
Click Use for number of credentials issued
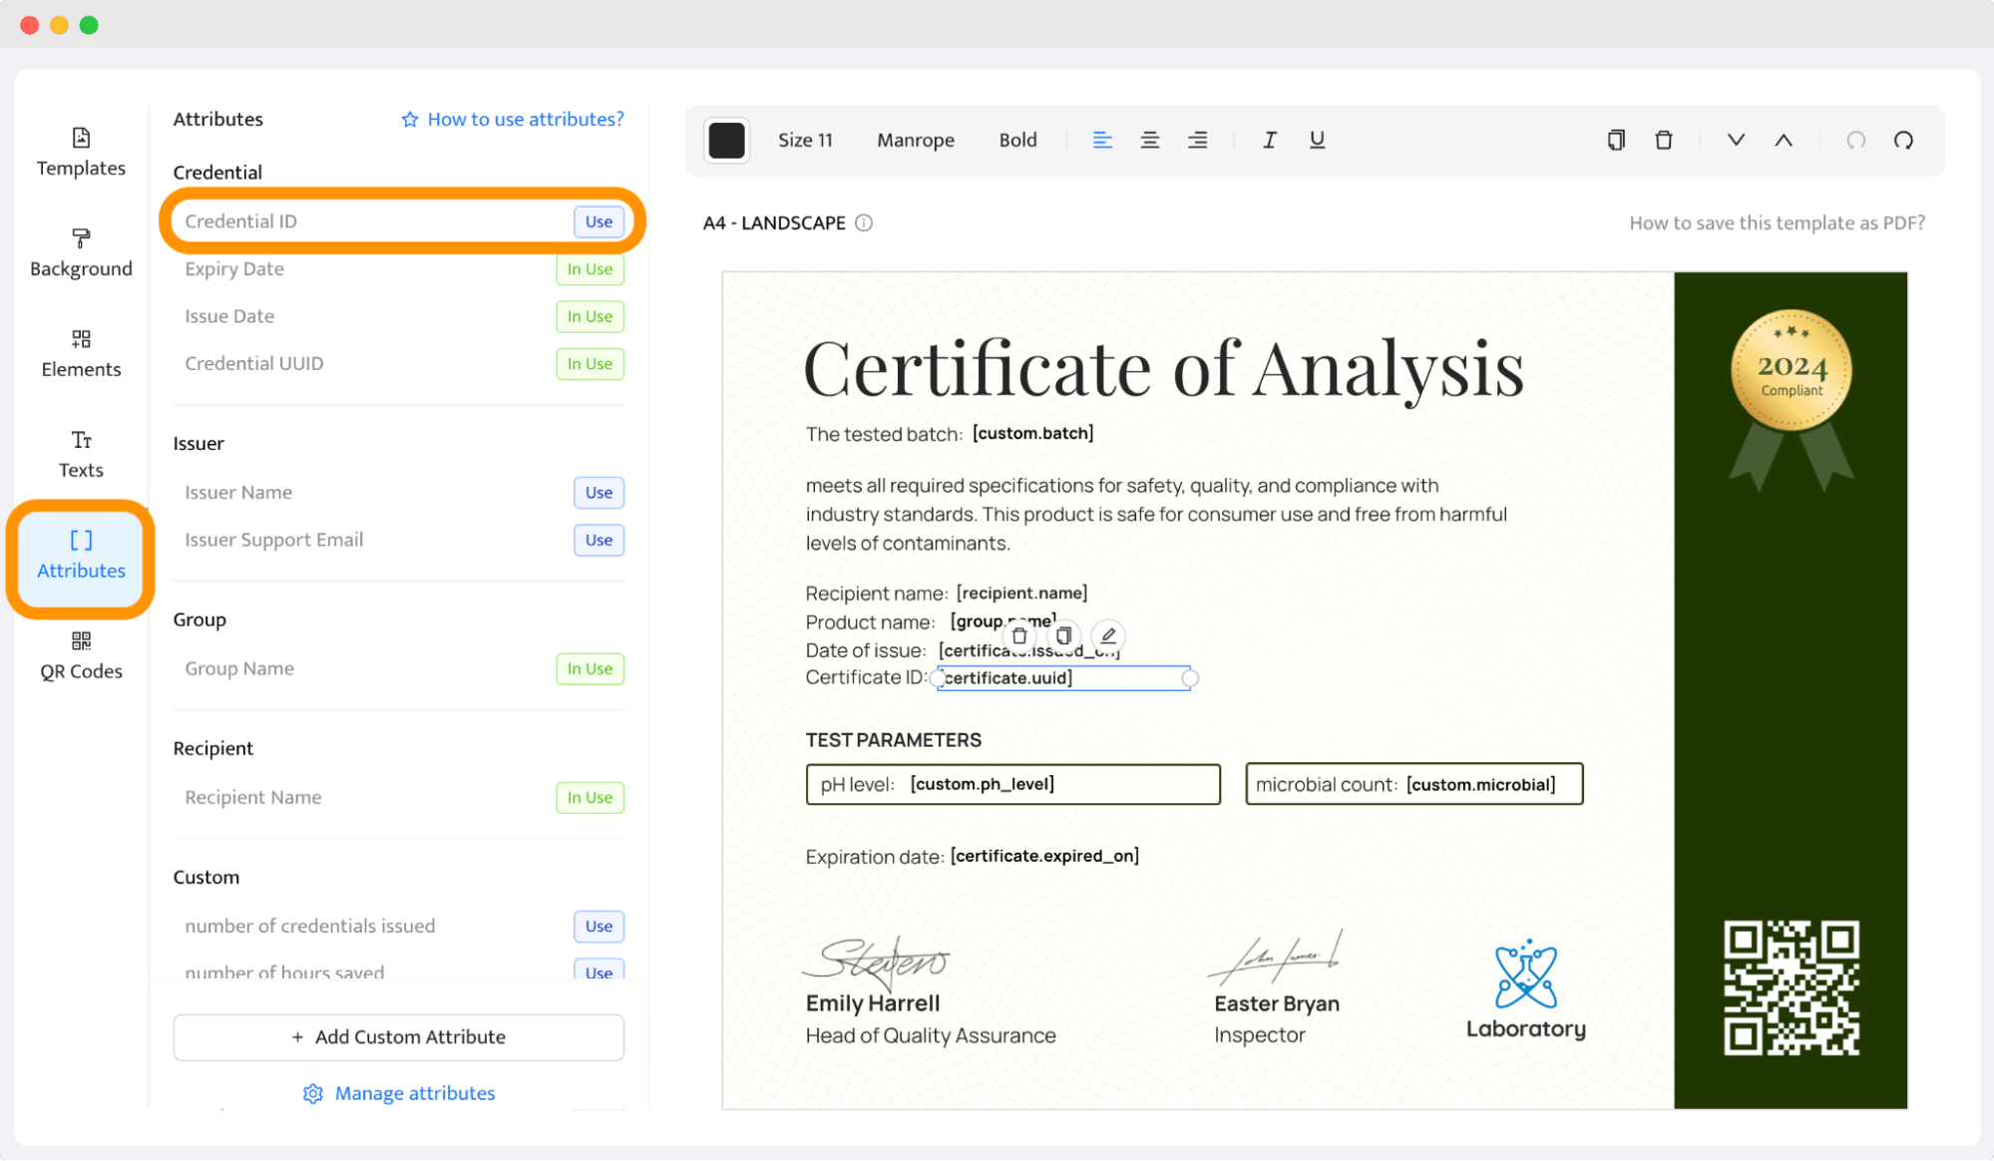598,927
